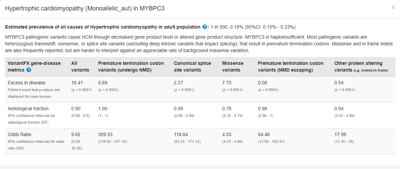This screenshot has width=400, height=169.
Task: Select the Canonical splice site variants header
Action: click(192, 67)
